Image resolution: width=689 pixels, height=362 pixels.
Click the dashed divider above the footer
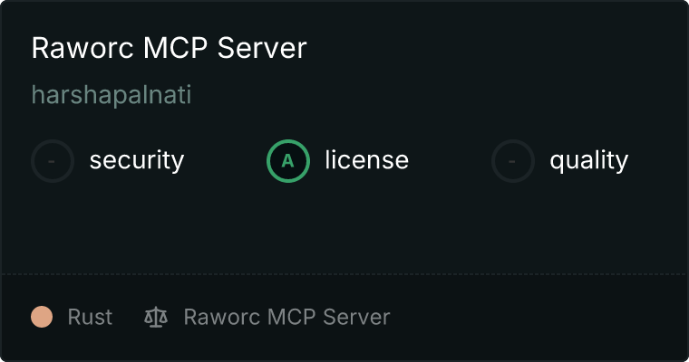[x=344, y=274]
